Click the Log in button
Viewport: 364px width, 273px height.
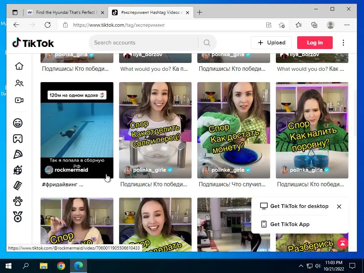(x=315, y=43)
